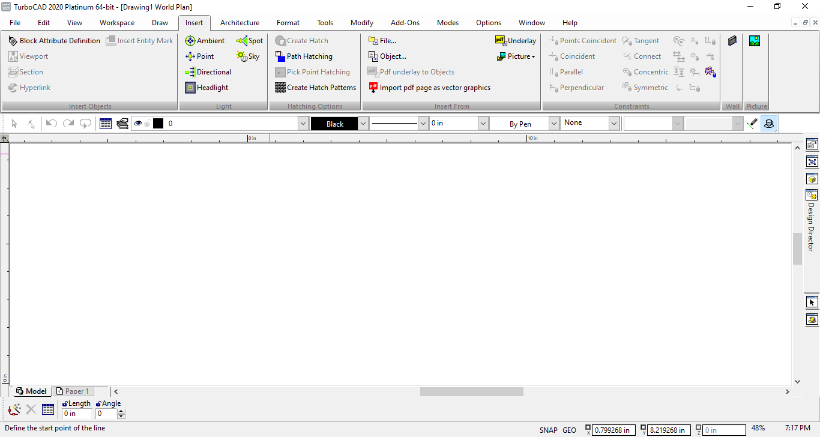Image resolution: width=820 pixels, height=437 pixels.
Task: Click the Y coordinate field in status bar
Action: (669, 430)
